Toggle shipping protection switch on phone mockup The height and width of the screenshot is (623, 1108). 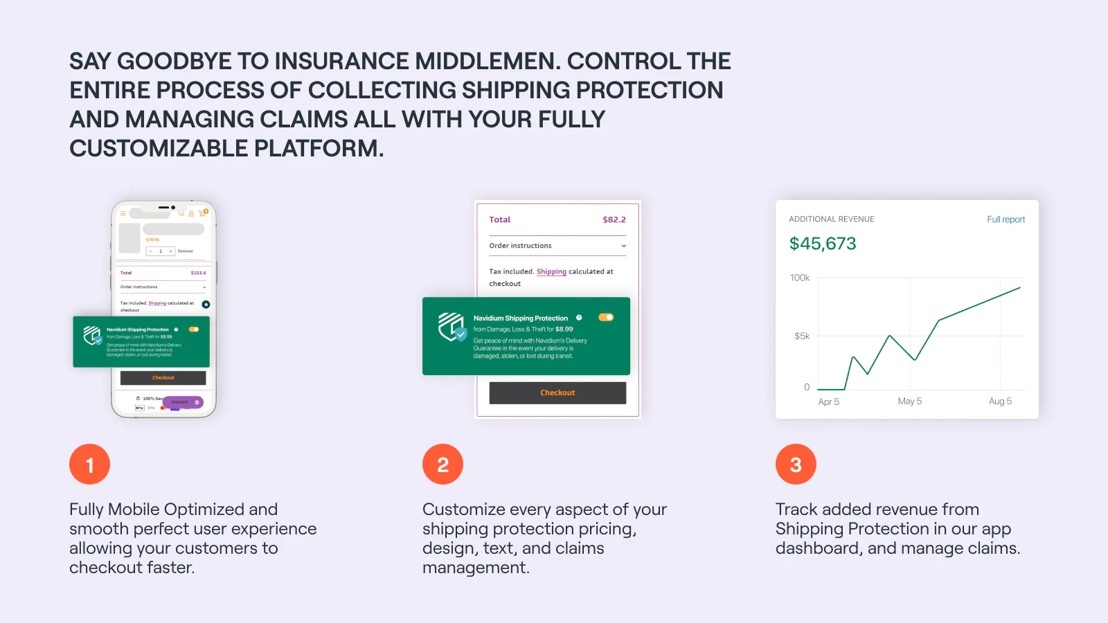(x=194, y=329)
